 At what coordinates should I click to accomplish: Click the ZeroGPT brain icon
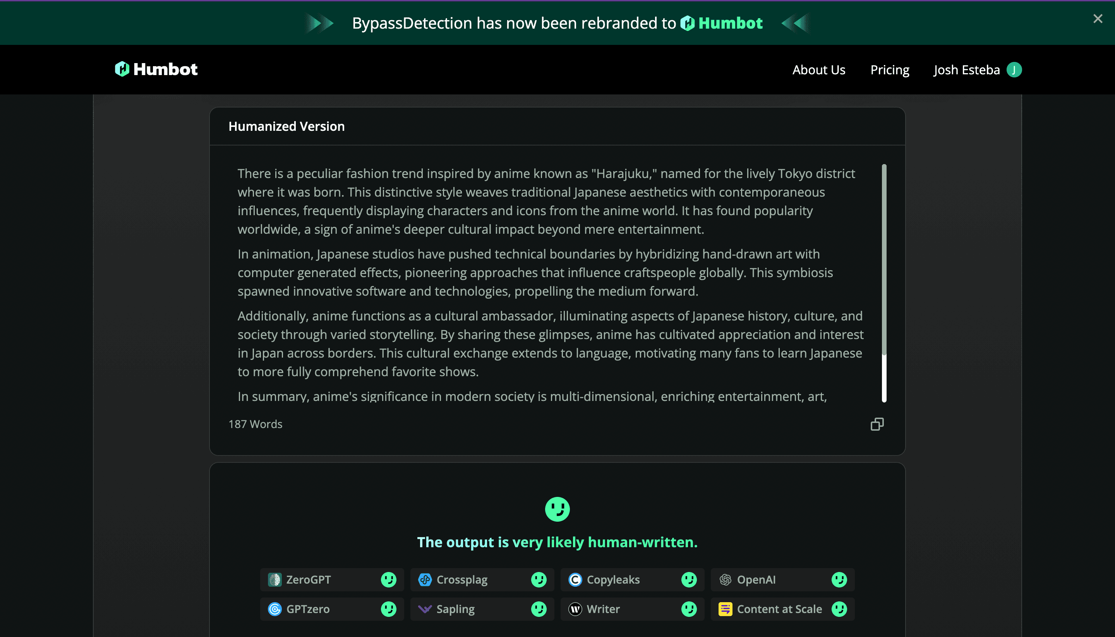[275, 580]
